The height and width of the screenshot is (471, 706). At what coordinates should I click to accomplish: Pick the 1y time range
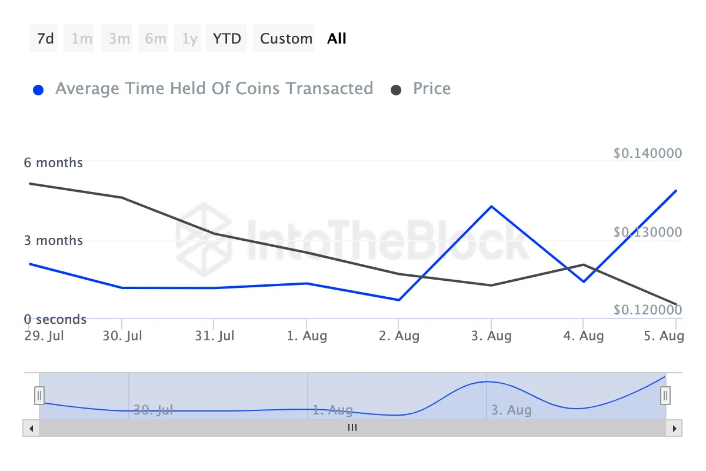[x=189, y=39]
